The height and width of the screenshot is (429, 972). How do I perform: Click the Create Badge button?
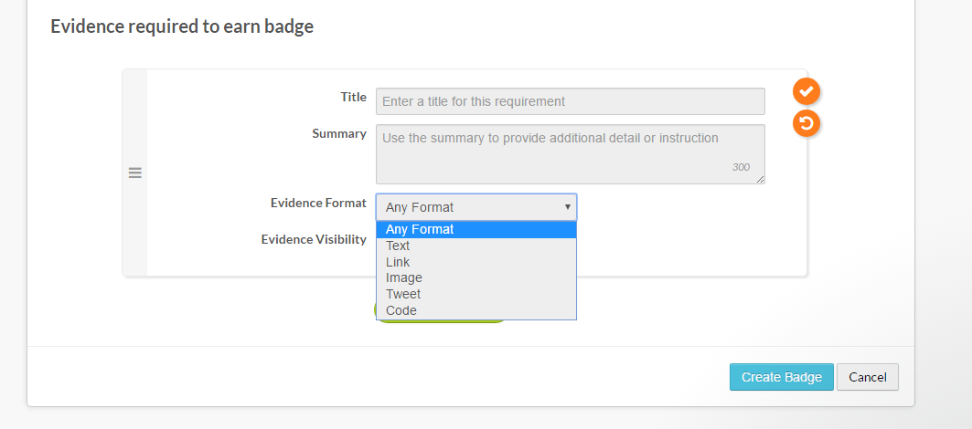pyautogui.click(x=781, y=377)
